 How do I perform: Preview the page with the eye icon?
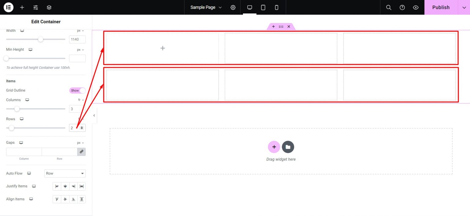416,7
